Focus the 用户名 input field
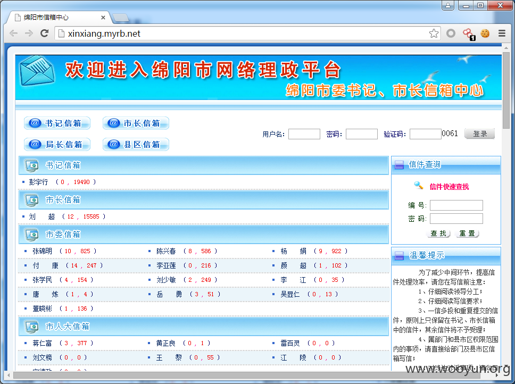 click(304, 134)
